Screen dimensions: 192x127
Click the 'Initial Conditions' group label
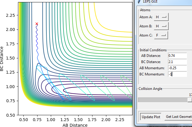coord(153,50)
